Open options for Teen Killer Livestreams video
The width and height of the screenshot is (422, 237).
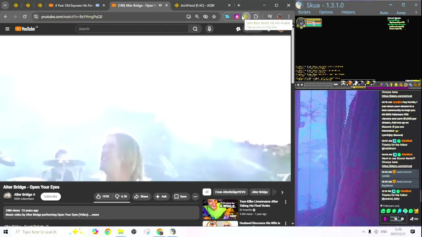click(286, 202)
